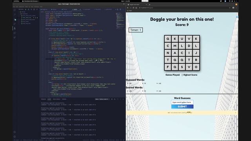The height and width of the screenshot is (141, 251).
Task: Open the Edit menu in VS Code
Action: pos(17,7)
